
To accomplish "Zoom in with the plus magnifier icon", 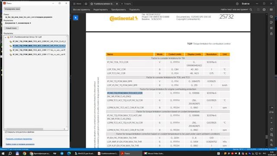I will [271, 140].
